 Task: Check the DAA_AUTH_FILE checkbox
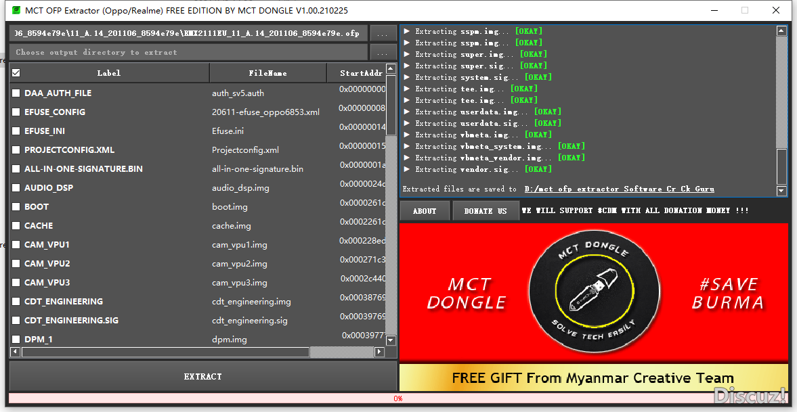coord(16,93)
